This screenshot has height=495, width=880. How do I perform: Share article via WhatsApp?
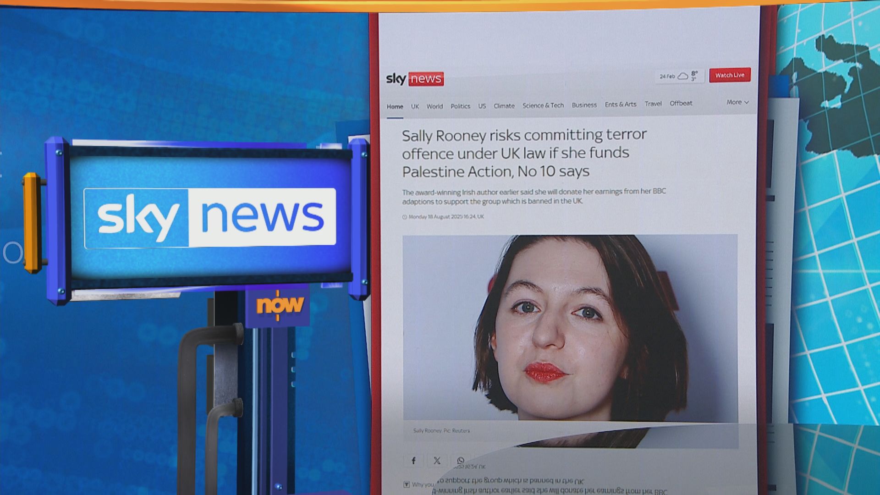pyautogui.click(x=460, y=460)
